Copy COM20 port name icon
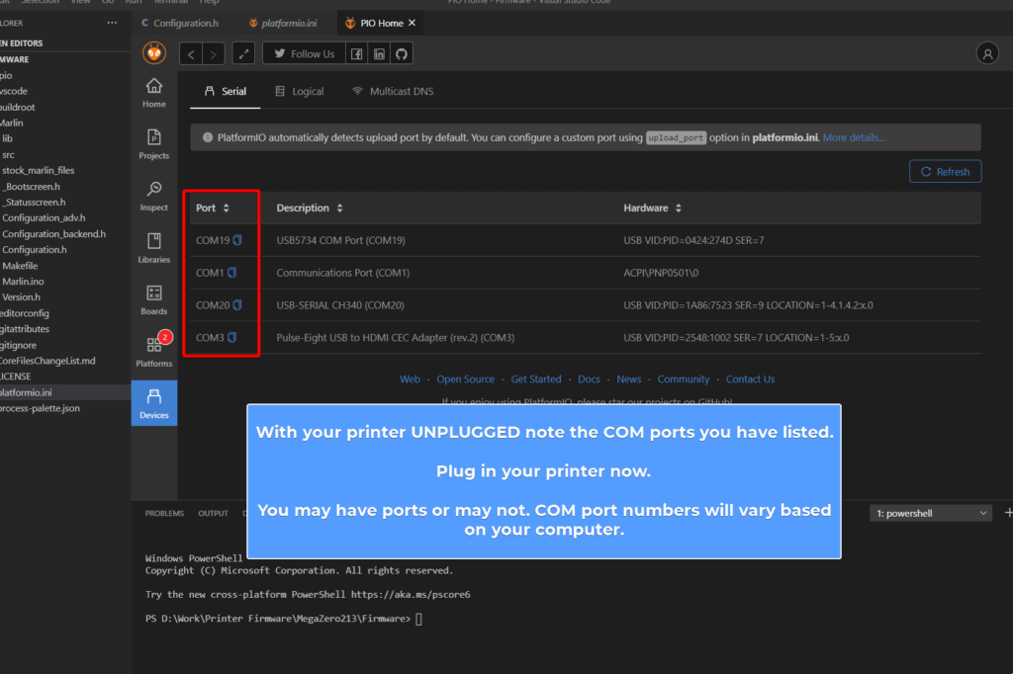 237,304
